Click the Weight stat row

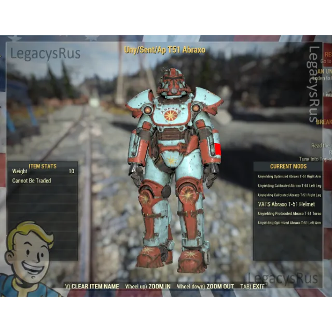tap(43, 172)
